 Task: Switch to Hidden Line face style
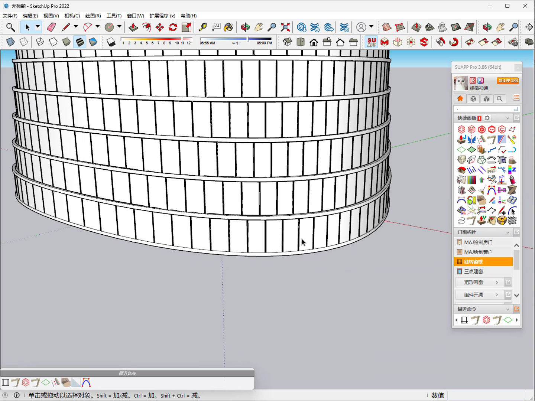pyautogui.click(x=53, y=42)
